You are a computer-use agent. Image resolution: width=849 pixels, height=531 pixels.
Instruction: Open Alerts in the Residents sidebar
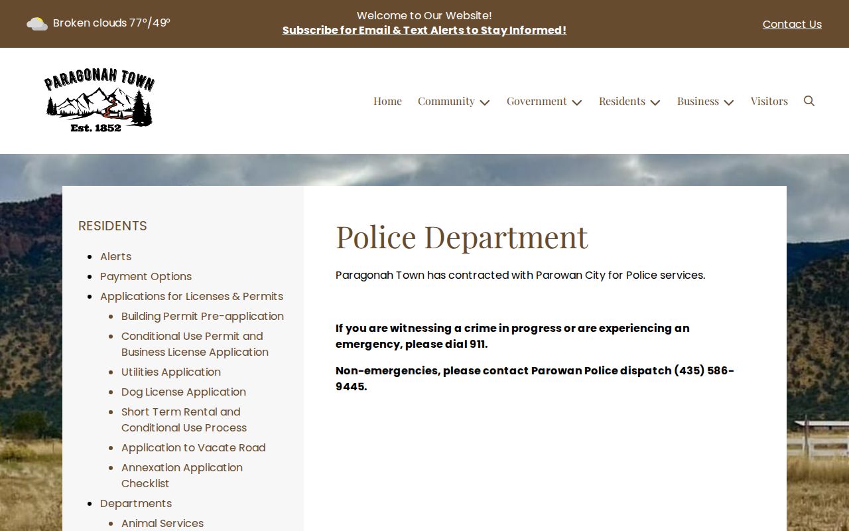(116, 256)
